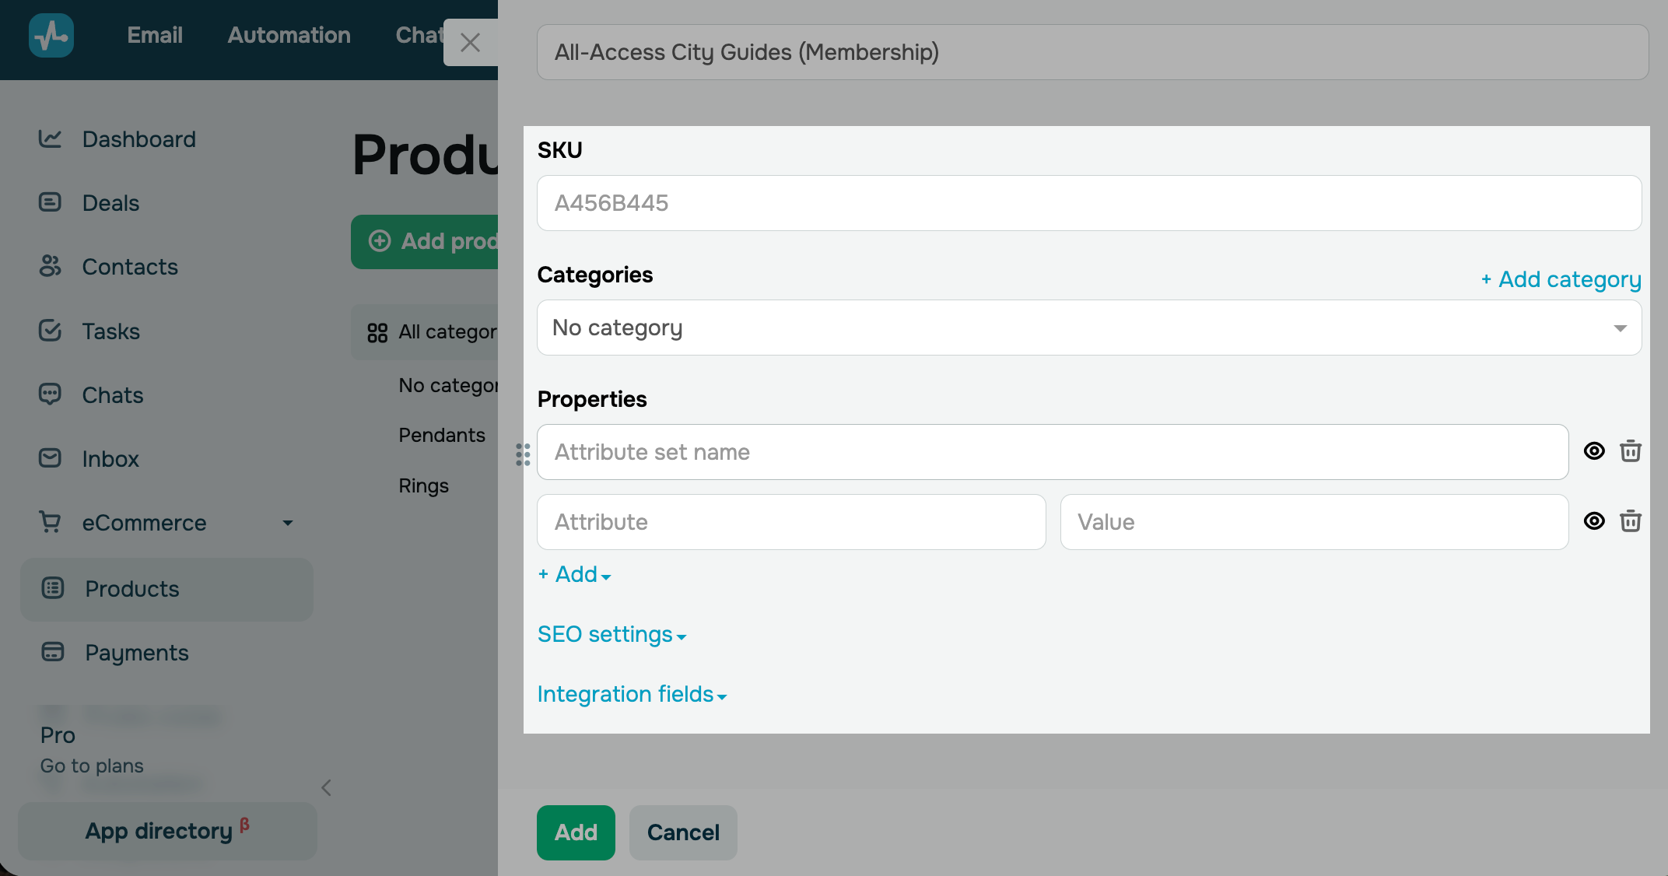This screenshot has width=1668, height=876.
Task: Delete the Attribute/Value row with trash icon
Action: point(1631,521)
